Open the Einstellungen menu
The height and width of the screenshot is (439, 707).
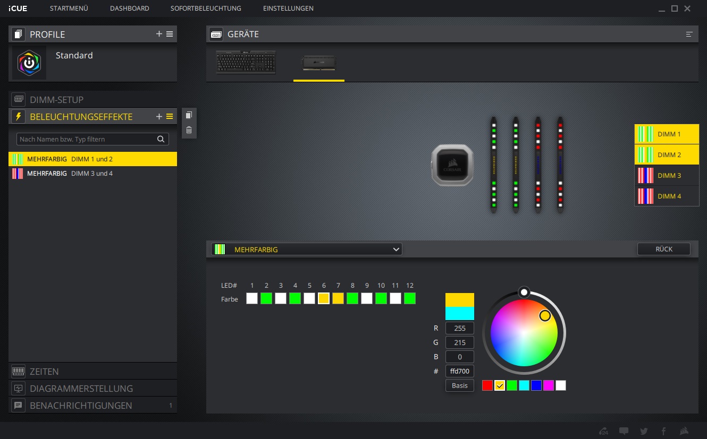[288, 8]
